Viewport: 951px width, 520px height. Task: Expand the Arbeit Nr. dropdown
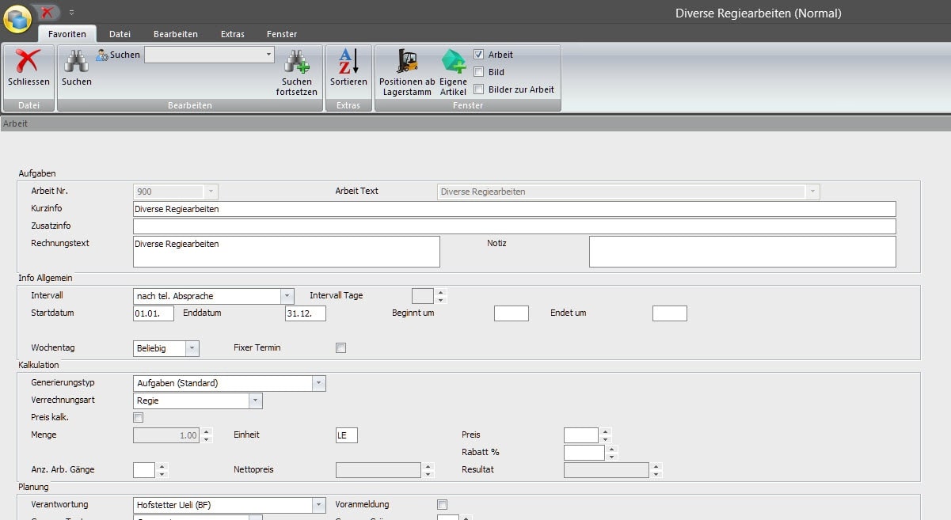tap(211, 192)
